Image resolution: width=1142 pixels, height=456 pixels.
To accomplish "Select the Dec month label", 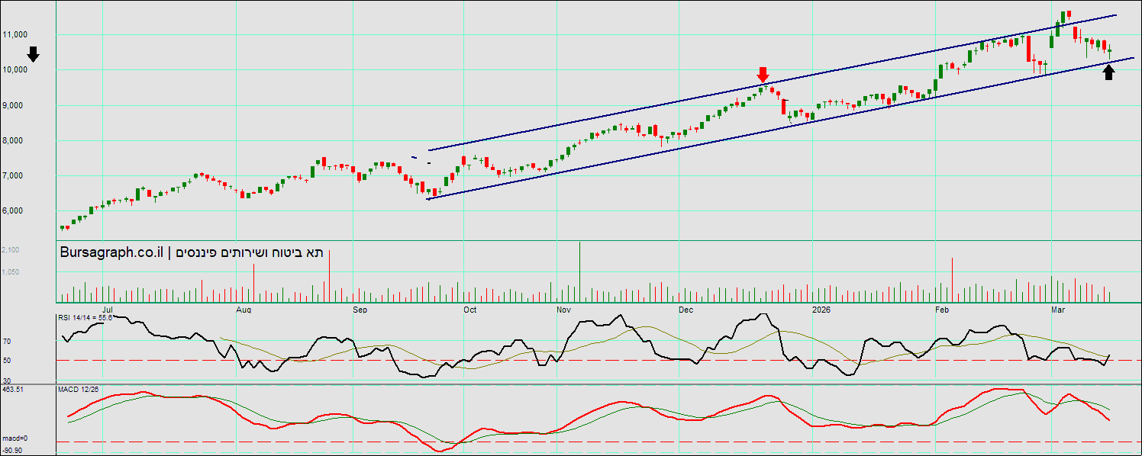I will [x=686, y=310].
